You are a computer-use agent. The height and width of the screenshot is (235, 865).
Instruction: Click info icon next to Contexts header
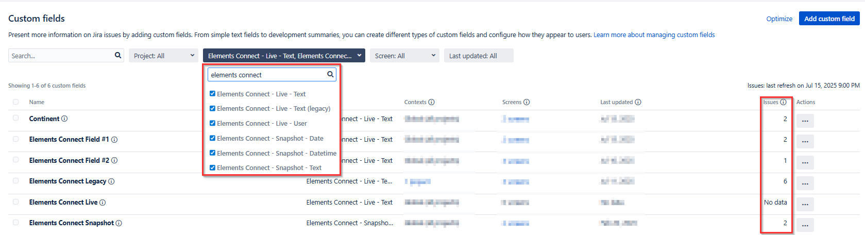tap(432, 102)
